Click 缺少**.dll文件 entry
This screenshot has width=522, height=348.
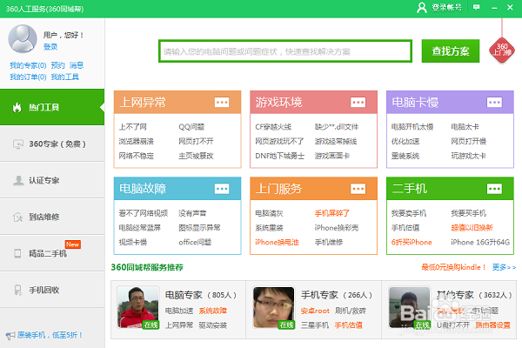tap(337, 127)
